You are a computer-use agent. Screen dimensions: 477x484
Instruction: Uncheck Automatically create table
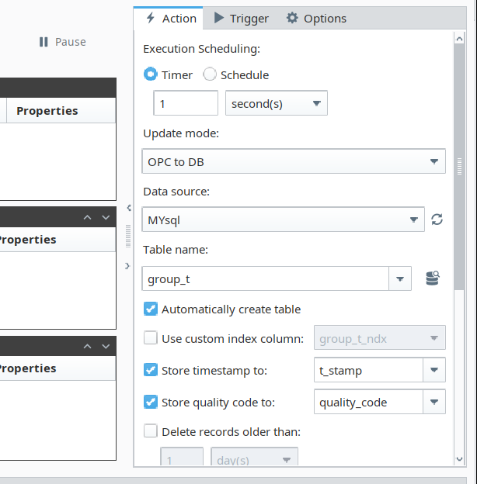151,309
